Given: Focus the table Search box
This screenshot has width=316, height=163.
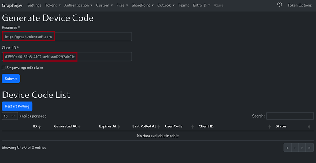Looking at the screenshot, I should coord(290,116).
